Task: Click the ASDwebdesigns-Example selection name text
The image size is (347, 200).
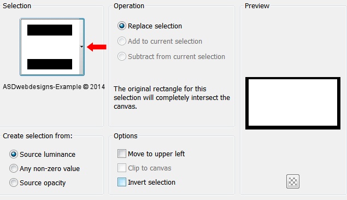Action: pos(54,87)
